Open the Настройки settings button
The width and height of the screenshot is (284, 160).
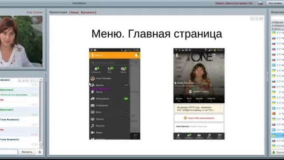pos(275,3)
